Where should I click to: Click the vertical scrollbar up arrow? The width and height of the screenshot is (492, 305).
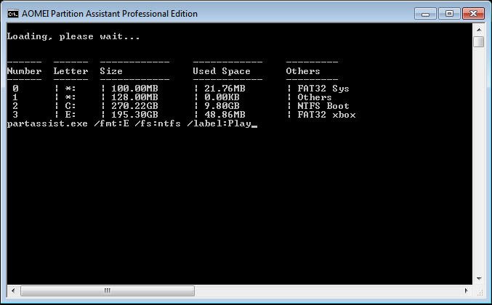pyautogui.click(x=479, y=30)
